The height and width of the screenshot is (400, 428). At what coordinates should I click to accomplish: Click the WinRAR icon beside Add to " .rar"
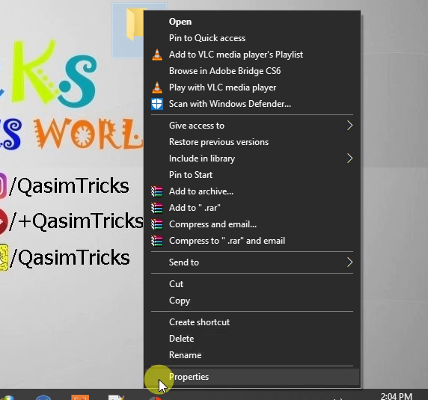[x=157, y=208]
